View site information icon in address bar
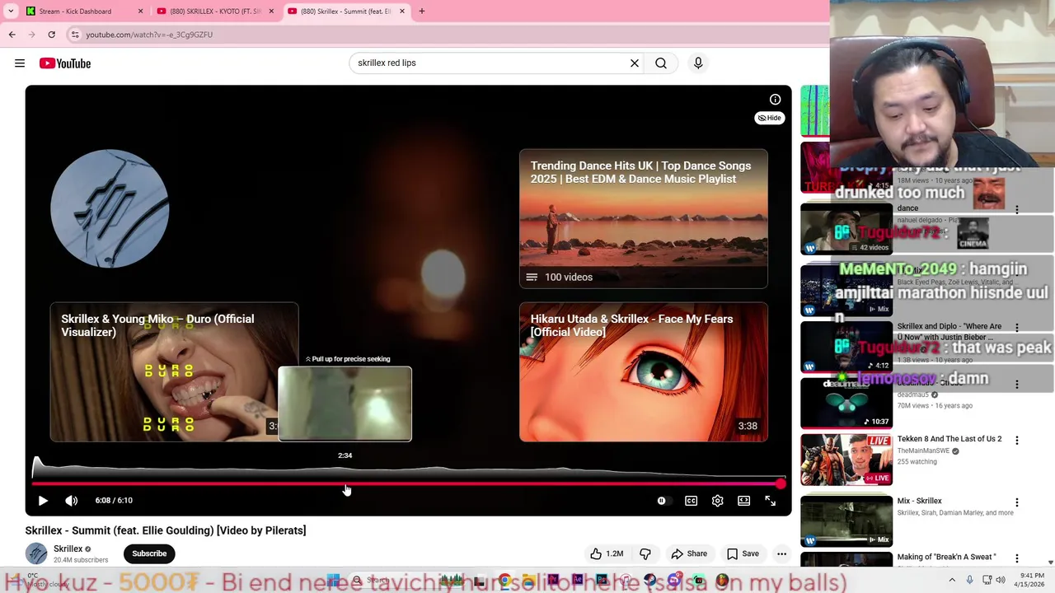Screen dimensions: 1055x593 (x=75, y=35)
